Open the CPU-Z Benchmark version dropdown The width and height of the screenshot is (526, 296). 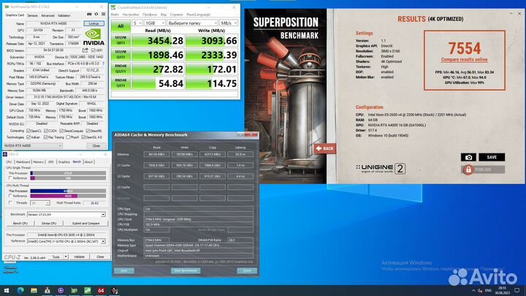(x=66, y=214)
